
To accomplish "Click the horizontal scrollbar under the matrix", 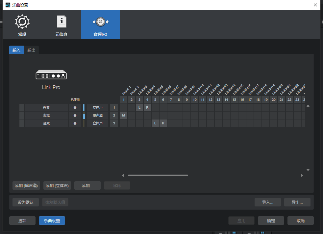I will coord(158,176).
